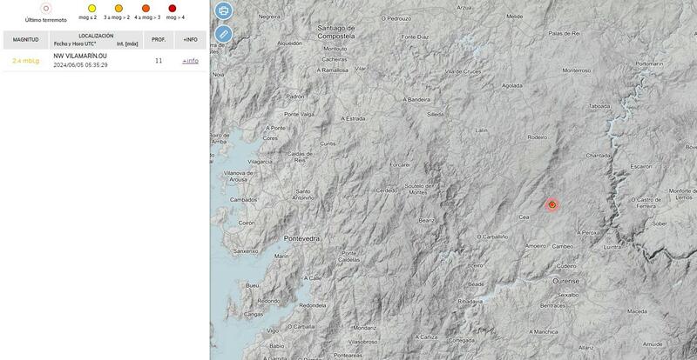Click the depth value 11 in table

pos(159,60)
